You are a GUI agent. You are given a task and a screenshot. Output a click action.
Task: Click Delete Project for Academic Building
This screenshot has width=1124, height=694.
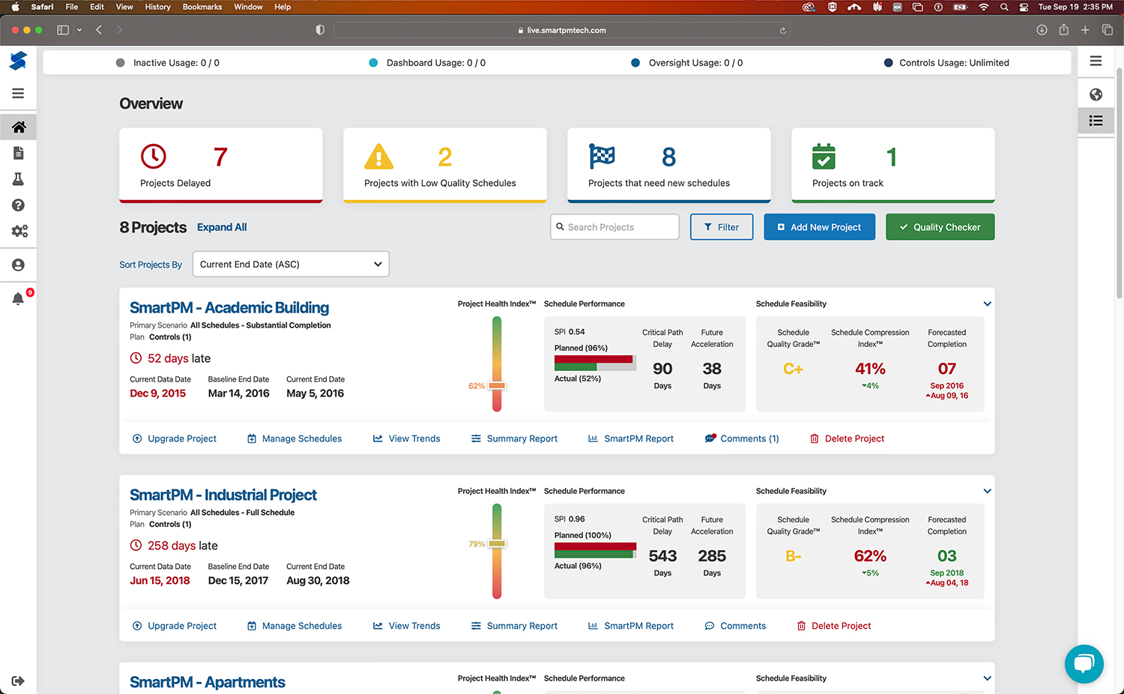click(x=847, y=438)
